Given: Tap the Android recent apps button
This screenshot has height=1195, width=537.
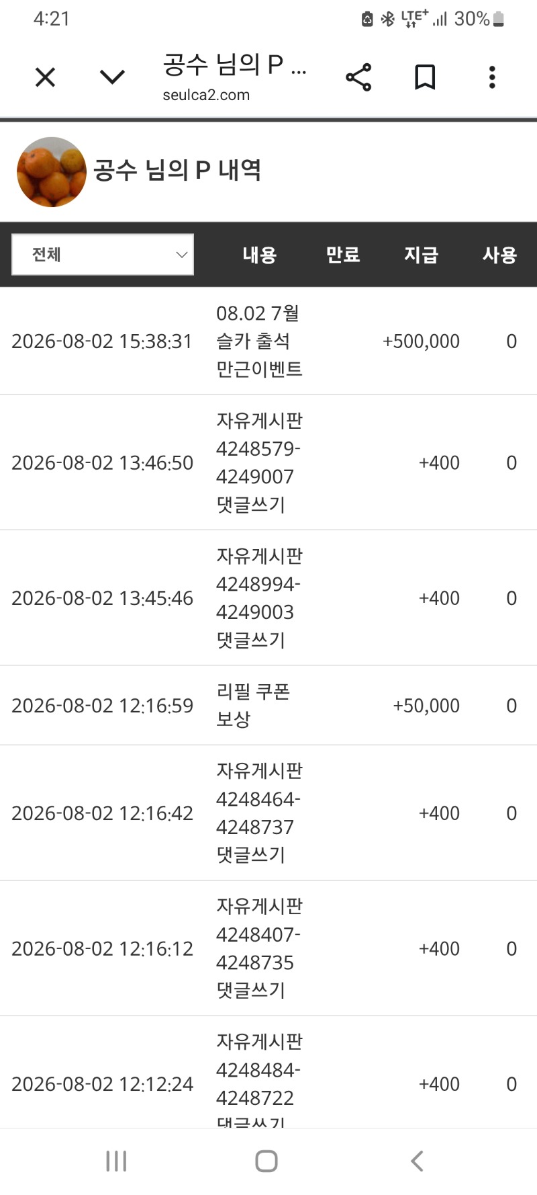Looking at the screenshot, I should tap(116, 1161).
